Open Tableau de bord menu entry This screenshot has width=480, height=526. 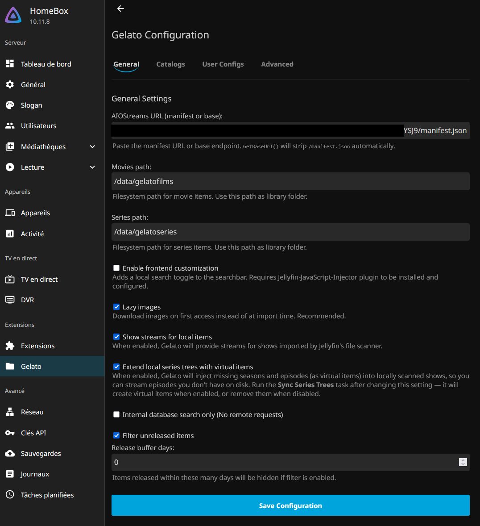(52, 64)
